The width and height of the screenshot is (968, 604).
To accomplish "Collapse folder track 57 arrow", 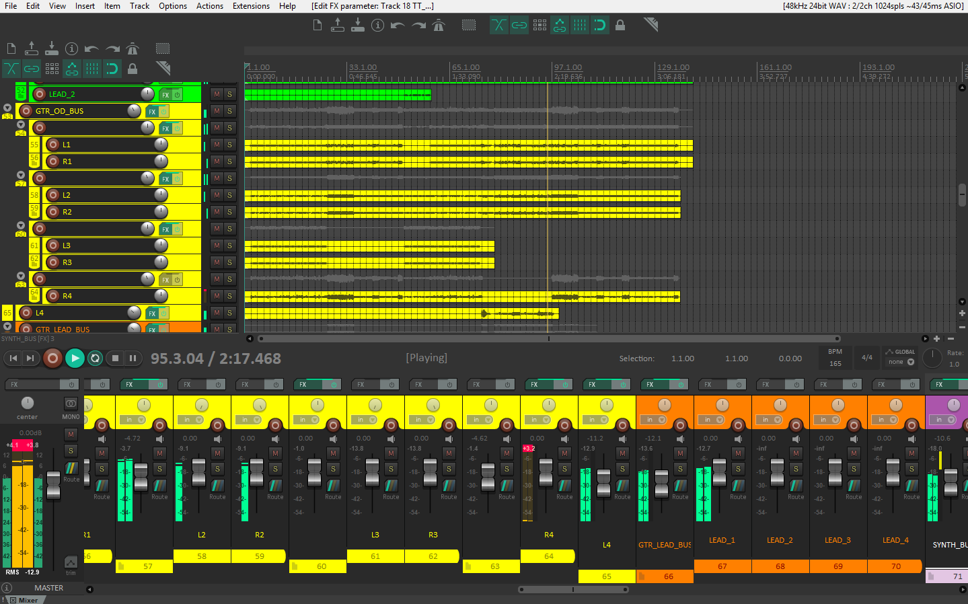I will pos(21,175).
